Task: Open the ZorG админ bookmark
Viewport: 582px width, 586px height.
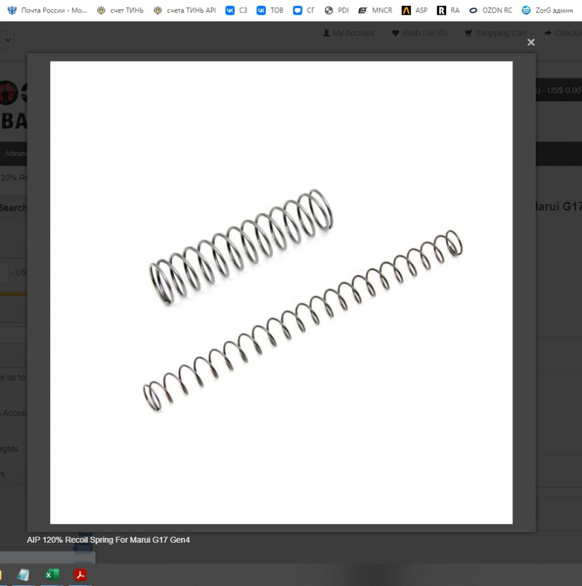Action: click(547, 11)
